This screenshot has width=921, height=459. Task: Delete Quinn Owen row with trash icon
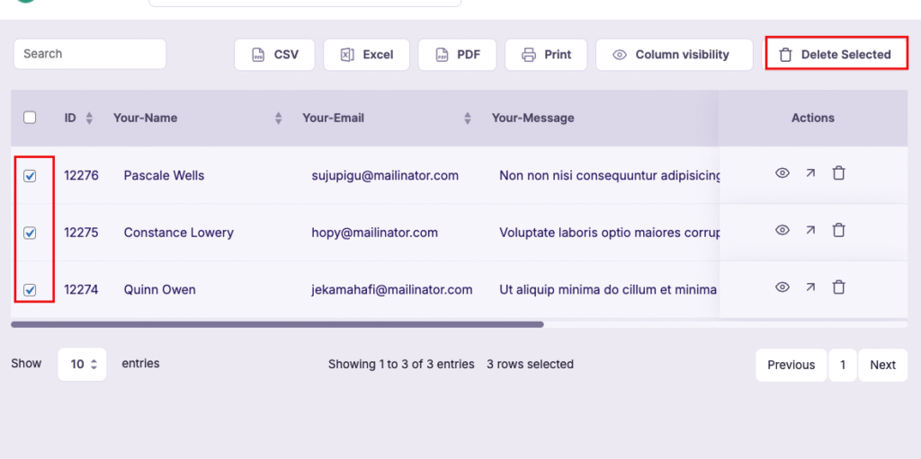[839, 287]
